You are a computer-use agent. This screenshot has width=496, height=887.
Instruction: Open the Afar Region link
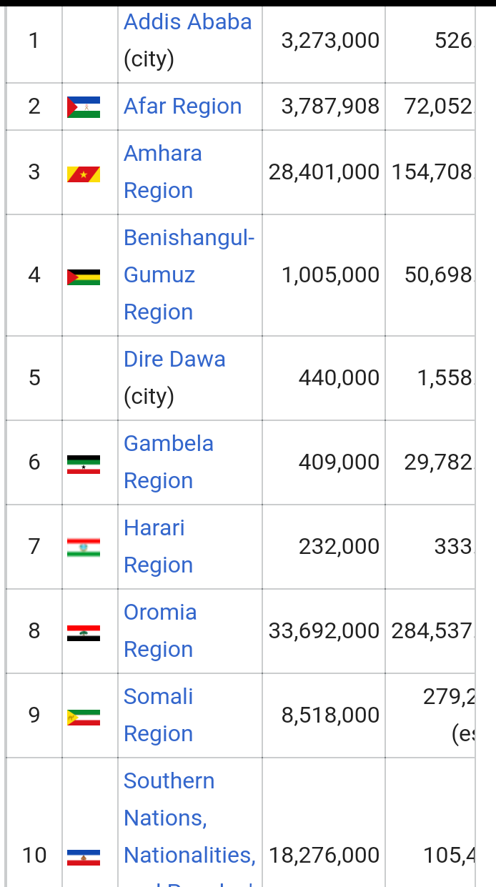[182, 106]
